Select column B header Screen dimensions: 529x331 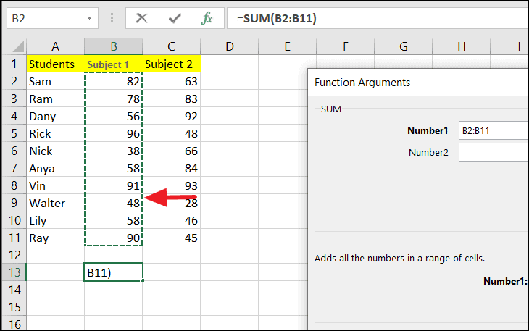tap(113, 47)
